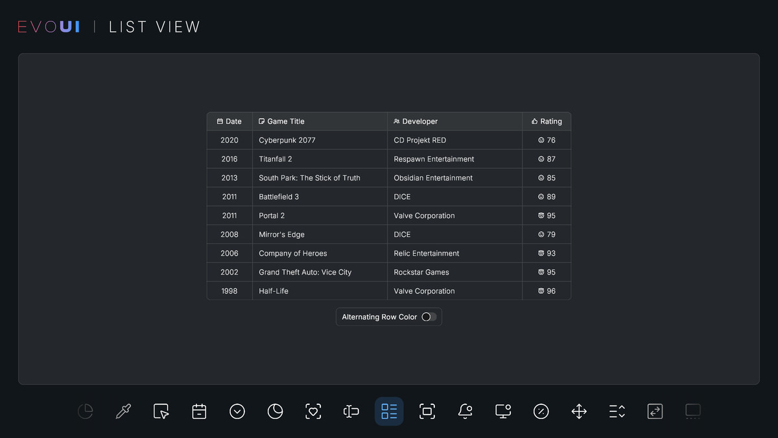Viewport: 778px width, 438px height.
Task: Click the fullscreen focus icon
Action: (427, 411)
